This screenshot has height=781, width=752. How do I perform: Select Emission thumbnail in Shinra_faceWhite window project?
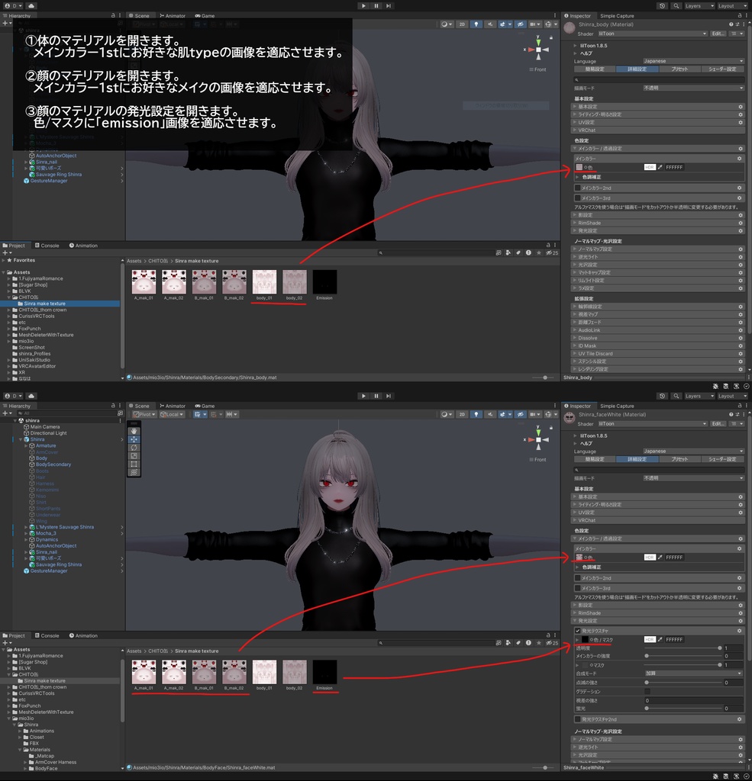click(x=324, y=672)
